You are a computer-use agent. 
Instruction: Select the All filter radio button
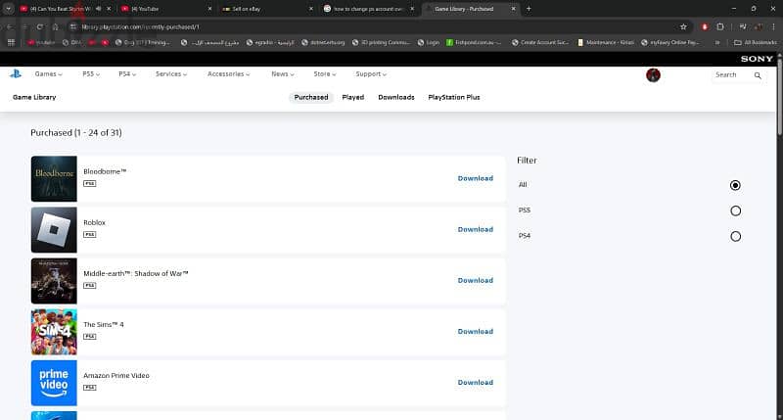(x=735, y=185)
